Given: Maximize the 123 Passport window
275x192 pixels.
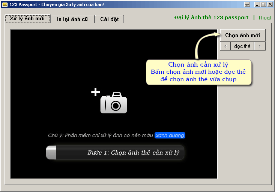Looking at the screenshot, I should (263, 4).
